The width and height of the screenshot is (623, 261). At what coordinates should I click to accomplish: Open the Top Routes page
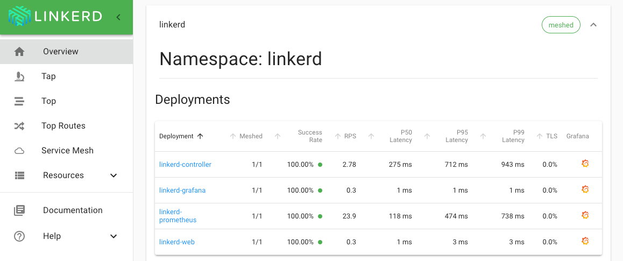click(63, 126)
